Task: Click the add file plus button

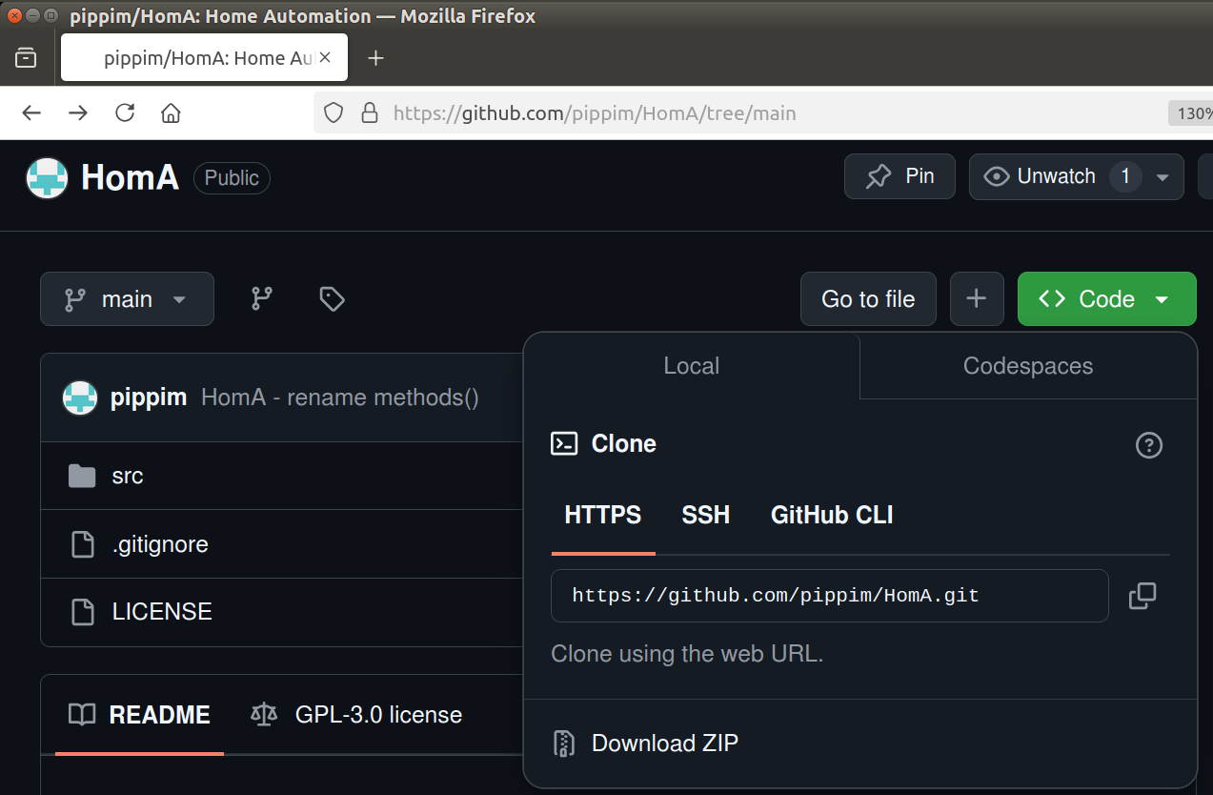Action: (977, 299)
